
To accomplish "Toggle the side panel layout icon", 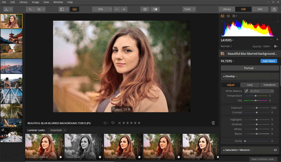I will coord(62,9).
